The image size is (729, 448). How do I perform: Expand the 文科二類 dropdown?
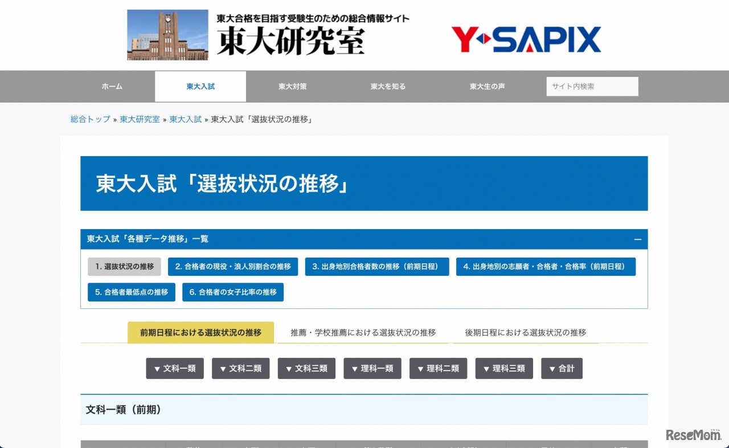point(240,368)
